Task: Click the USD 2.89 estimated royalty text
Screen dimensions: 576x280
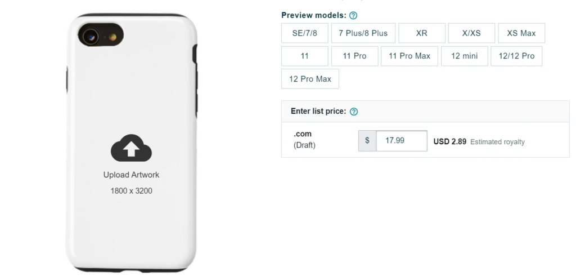Action: tap(449, 141)
